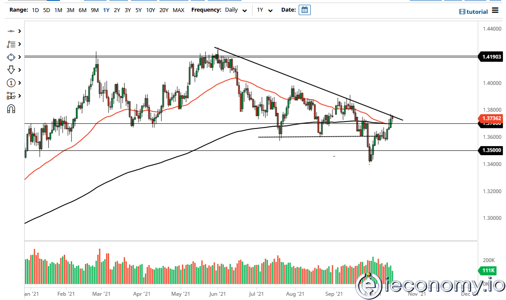
Task: Select the MAX range option
Action: pyautogui.click(x=178, y=10)
